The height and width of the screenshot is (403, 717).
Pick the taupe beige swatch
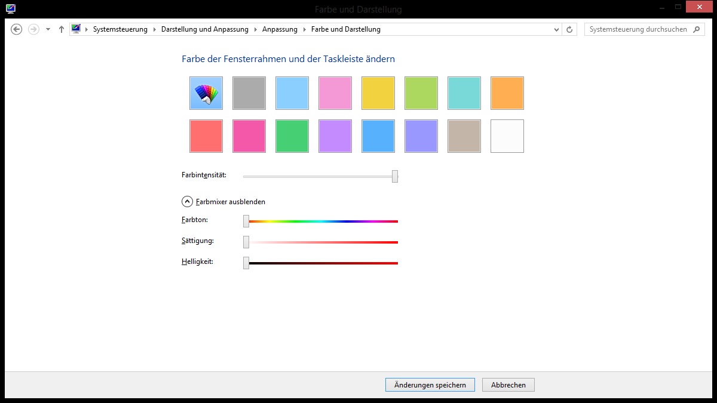464,136
